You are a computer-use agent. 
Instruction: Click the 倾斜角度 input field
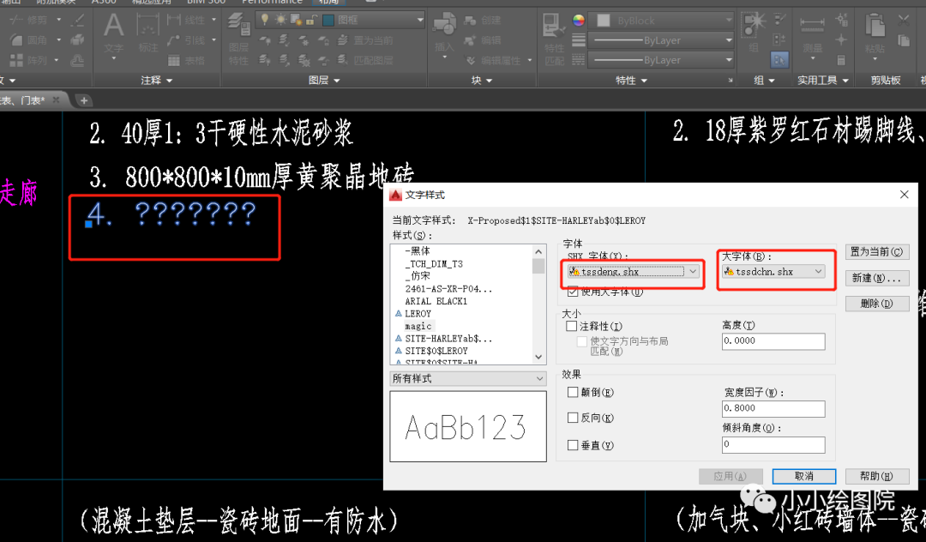click(773, 444)
